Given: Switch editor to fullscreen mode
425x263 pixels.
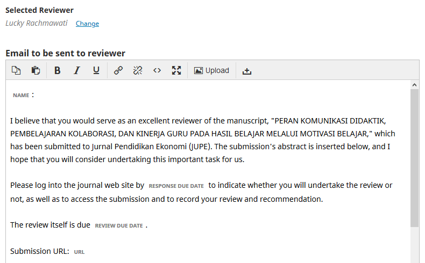Looking at the screenshot, I should point(176,70).
